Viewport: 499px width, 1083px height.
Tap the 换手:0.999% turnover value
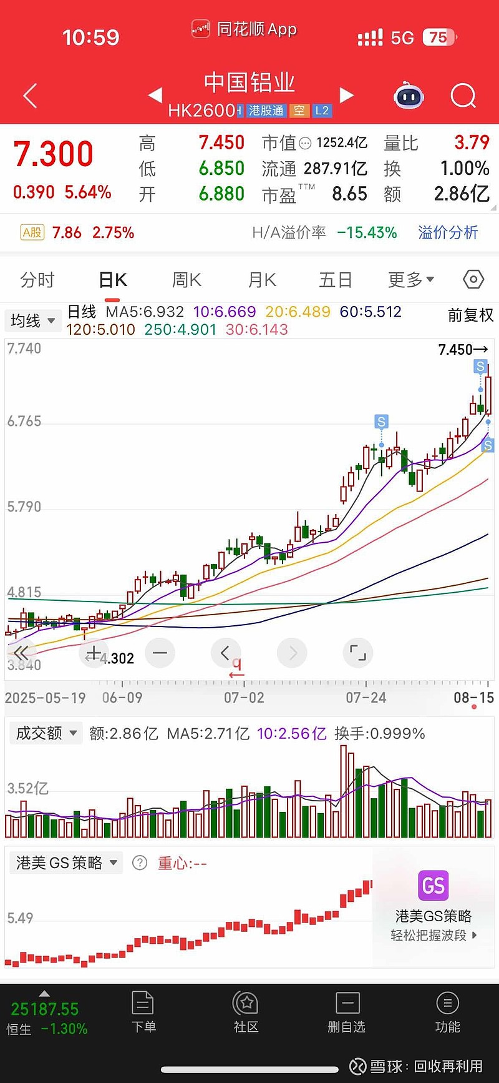[379, 733]
